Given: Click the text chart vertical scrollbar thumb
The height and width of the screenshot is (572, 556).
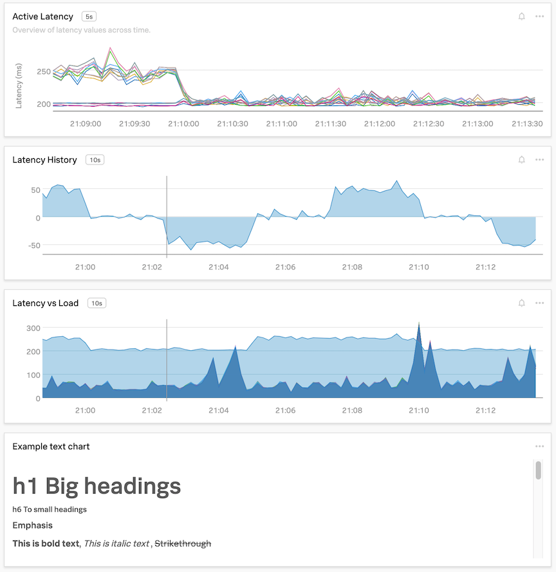Looking at the screenshot, I should 538,470.
